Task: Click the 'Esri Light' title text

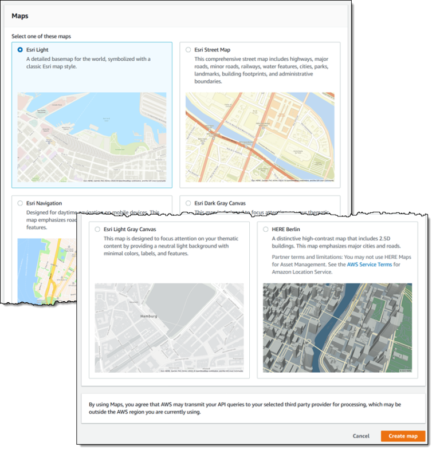Action: click(x=37, y=50)
